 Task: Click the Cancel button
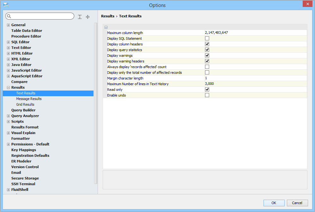coord(297,203)
